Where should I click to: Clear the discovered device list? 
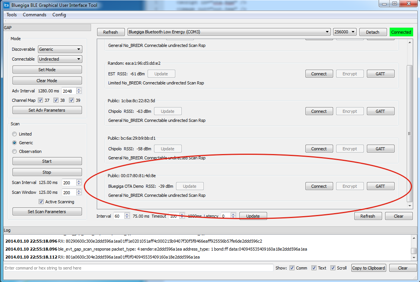click(x=399, y=216)
